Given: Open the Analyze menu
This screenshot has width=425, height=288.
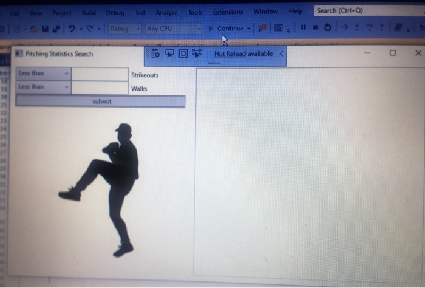Looking at the screenshot, I should click(x=166, y=12).
